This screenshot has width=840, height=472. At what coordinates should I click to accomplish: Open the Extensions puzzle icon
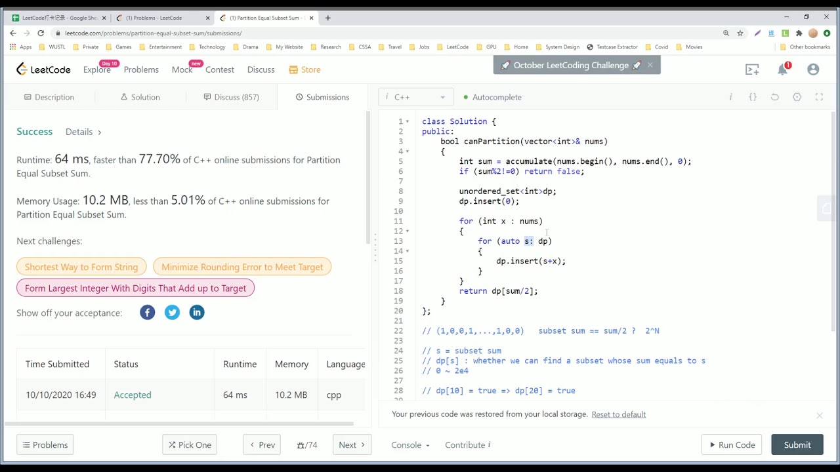point(799,33)
